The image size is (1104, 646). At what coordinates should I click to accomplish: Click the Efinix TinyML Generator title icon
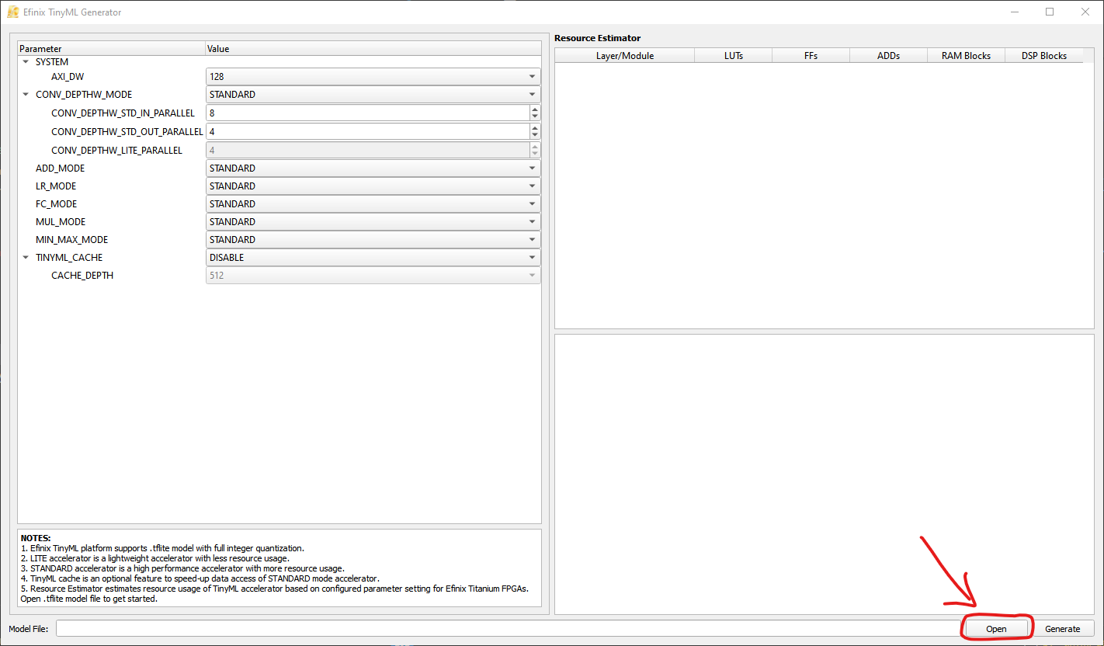pyautogui.click(x=12, y=12)
